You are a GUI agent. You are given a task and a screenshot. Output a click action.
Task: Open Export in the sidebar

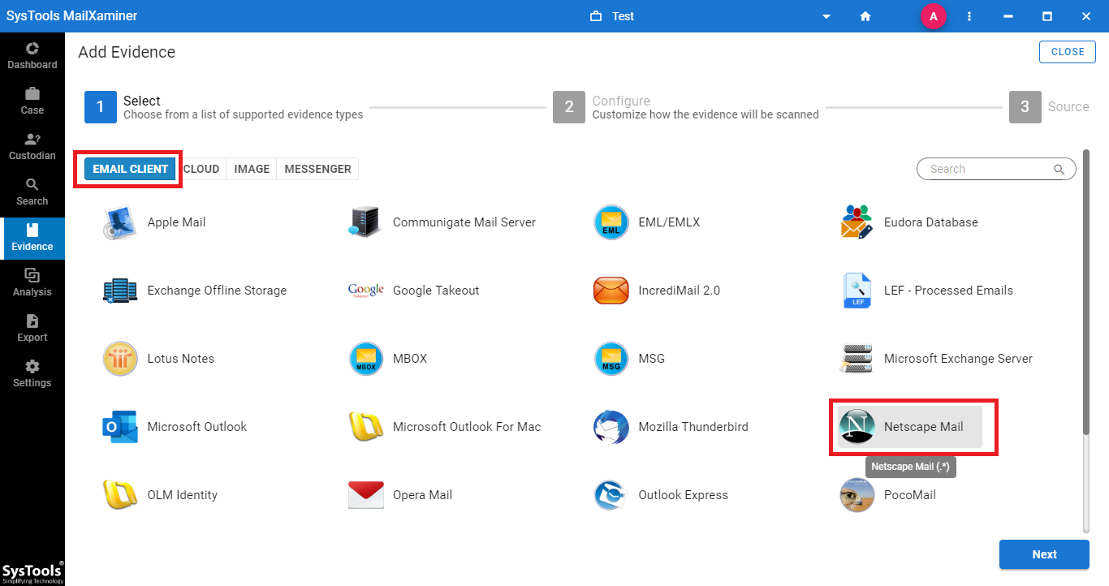pos(32,328)
